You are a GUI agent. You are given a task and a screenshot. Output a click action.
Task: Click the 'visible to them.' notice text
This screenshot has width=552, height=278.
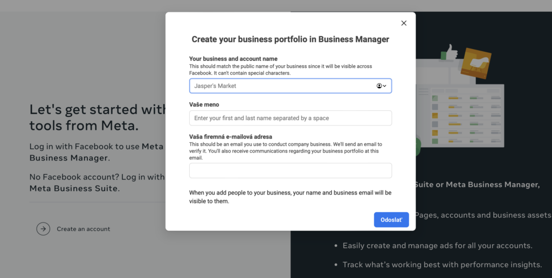click(209, 201)
